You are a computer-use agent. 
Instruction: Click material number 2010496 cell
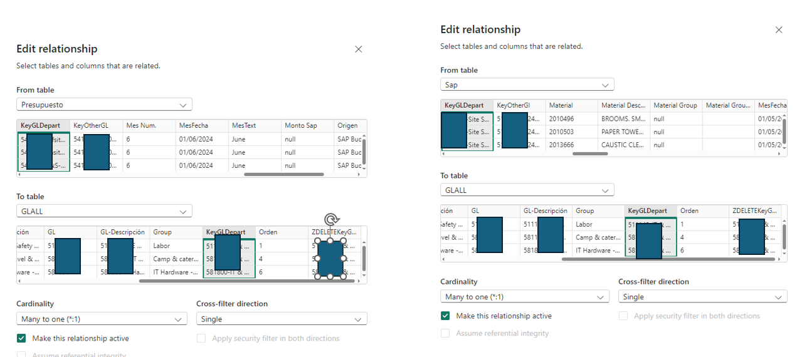pyautogui.click(x=571, y=118)
